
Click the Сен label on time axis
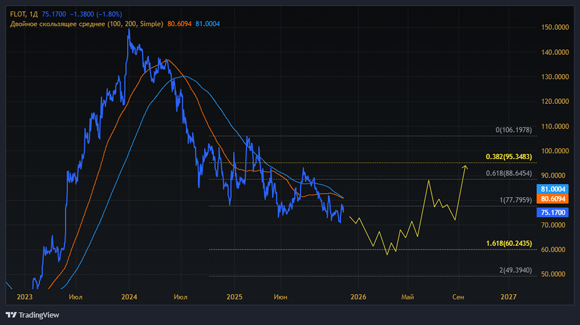coord(458,297)
